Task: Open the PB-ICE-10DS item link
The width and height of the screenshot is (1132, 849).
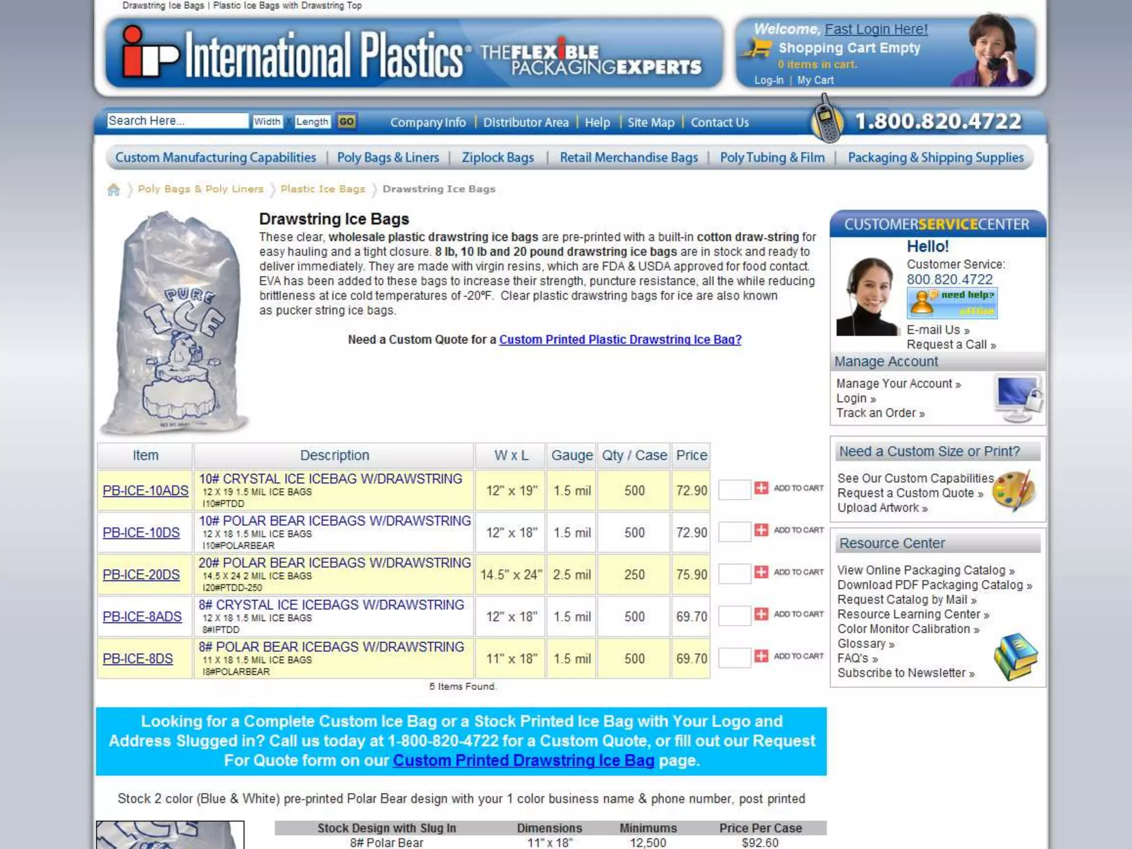Action: click(141, 532)
